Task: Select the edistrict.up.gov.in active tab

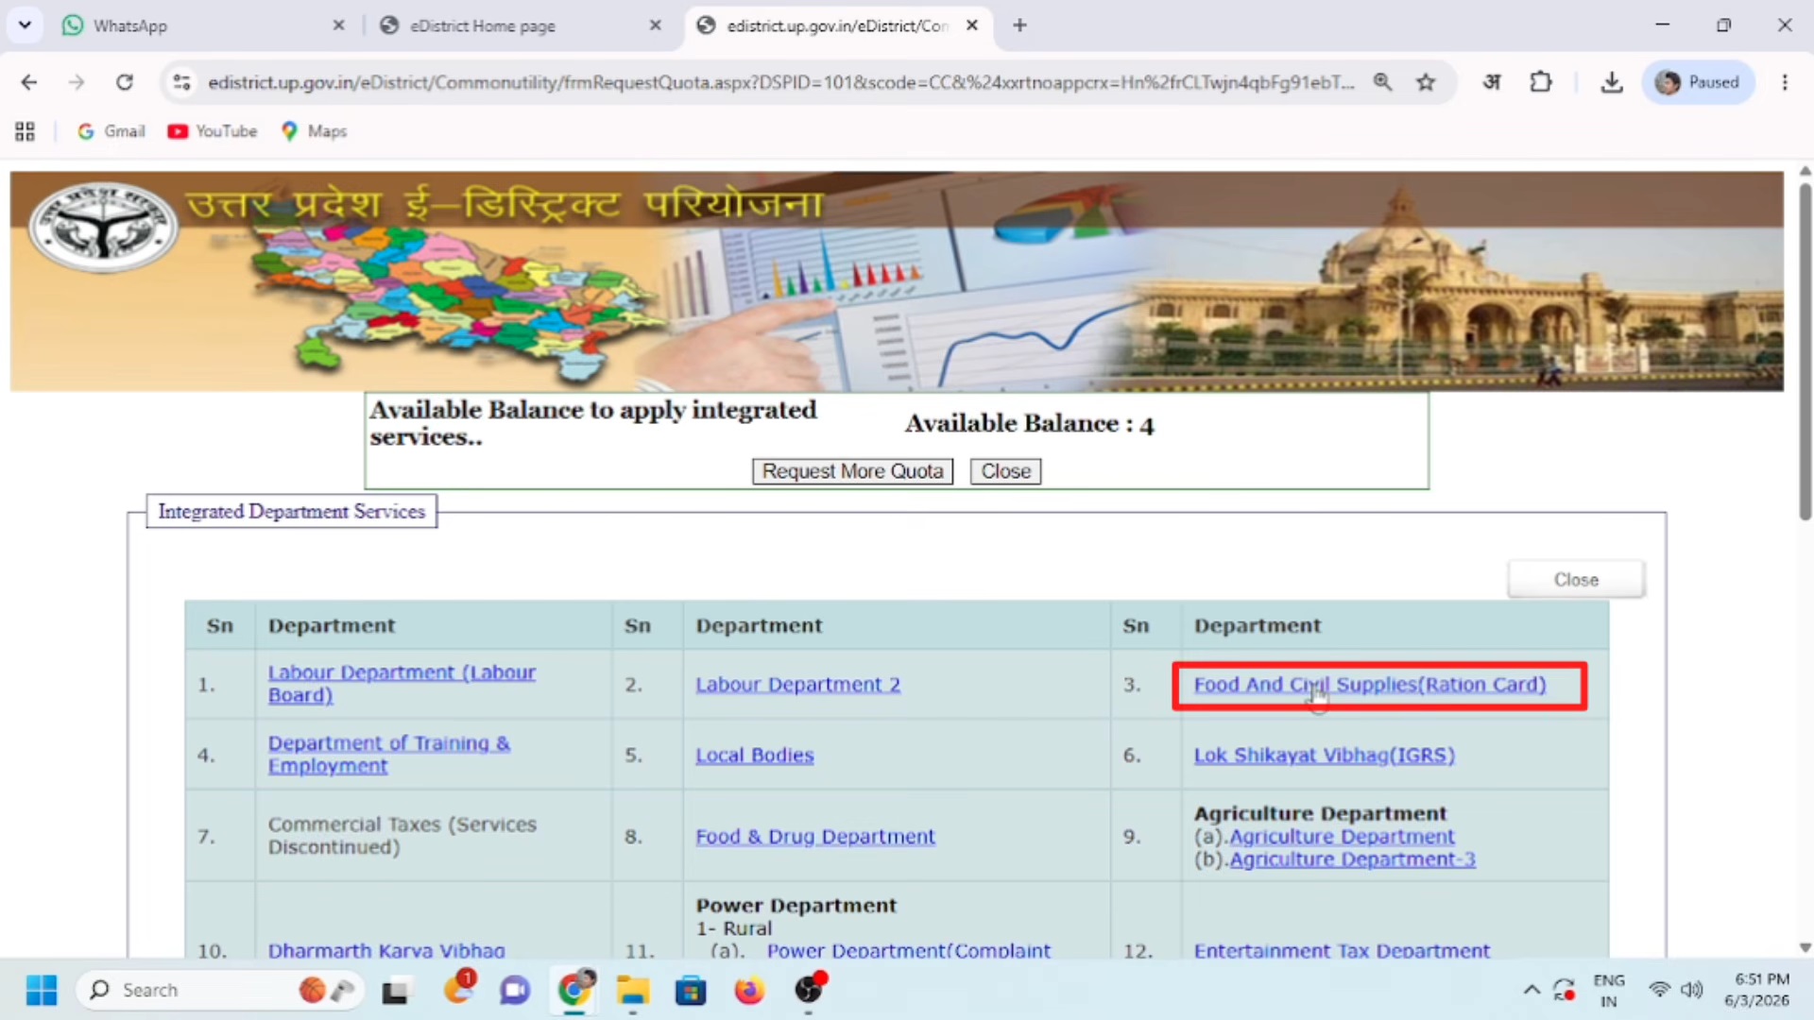Action: [x=836, y=25]
